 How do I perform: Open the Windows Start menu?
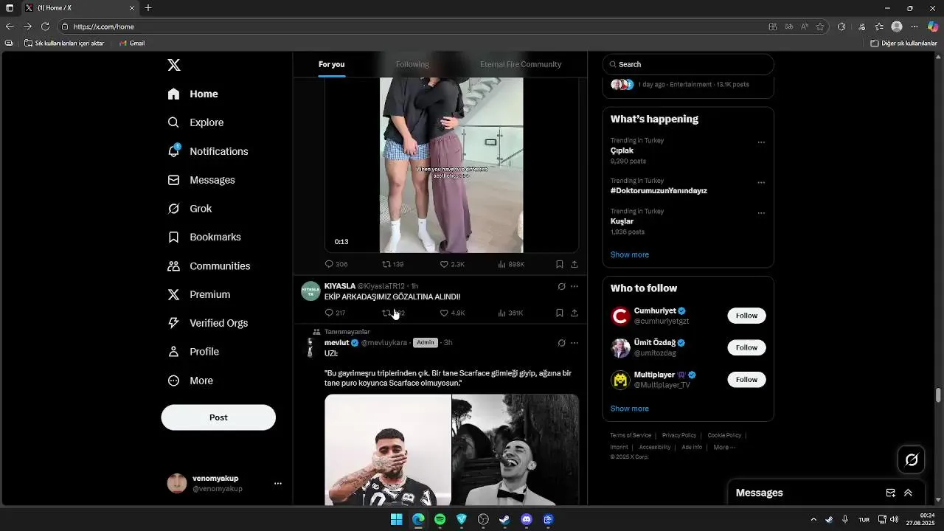tap(397, 519)
